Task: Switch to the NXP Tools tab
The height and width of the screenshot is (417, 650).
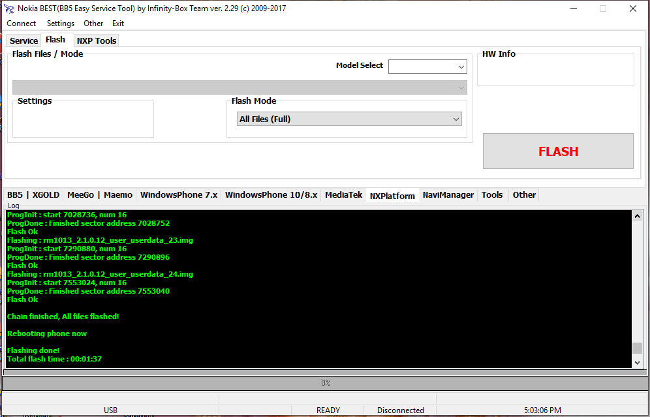Action: 97,40
